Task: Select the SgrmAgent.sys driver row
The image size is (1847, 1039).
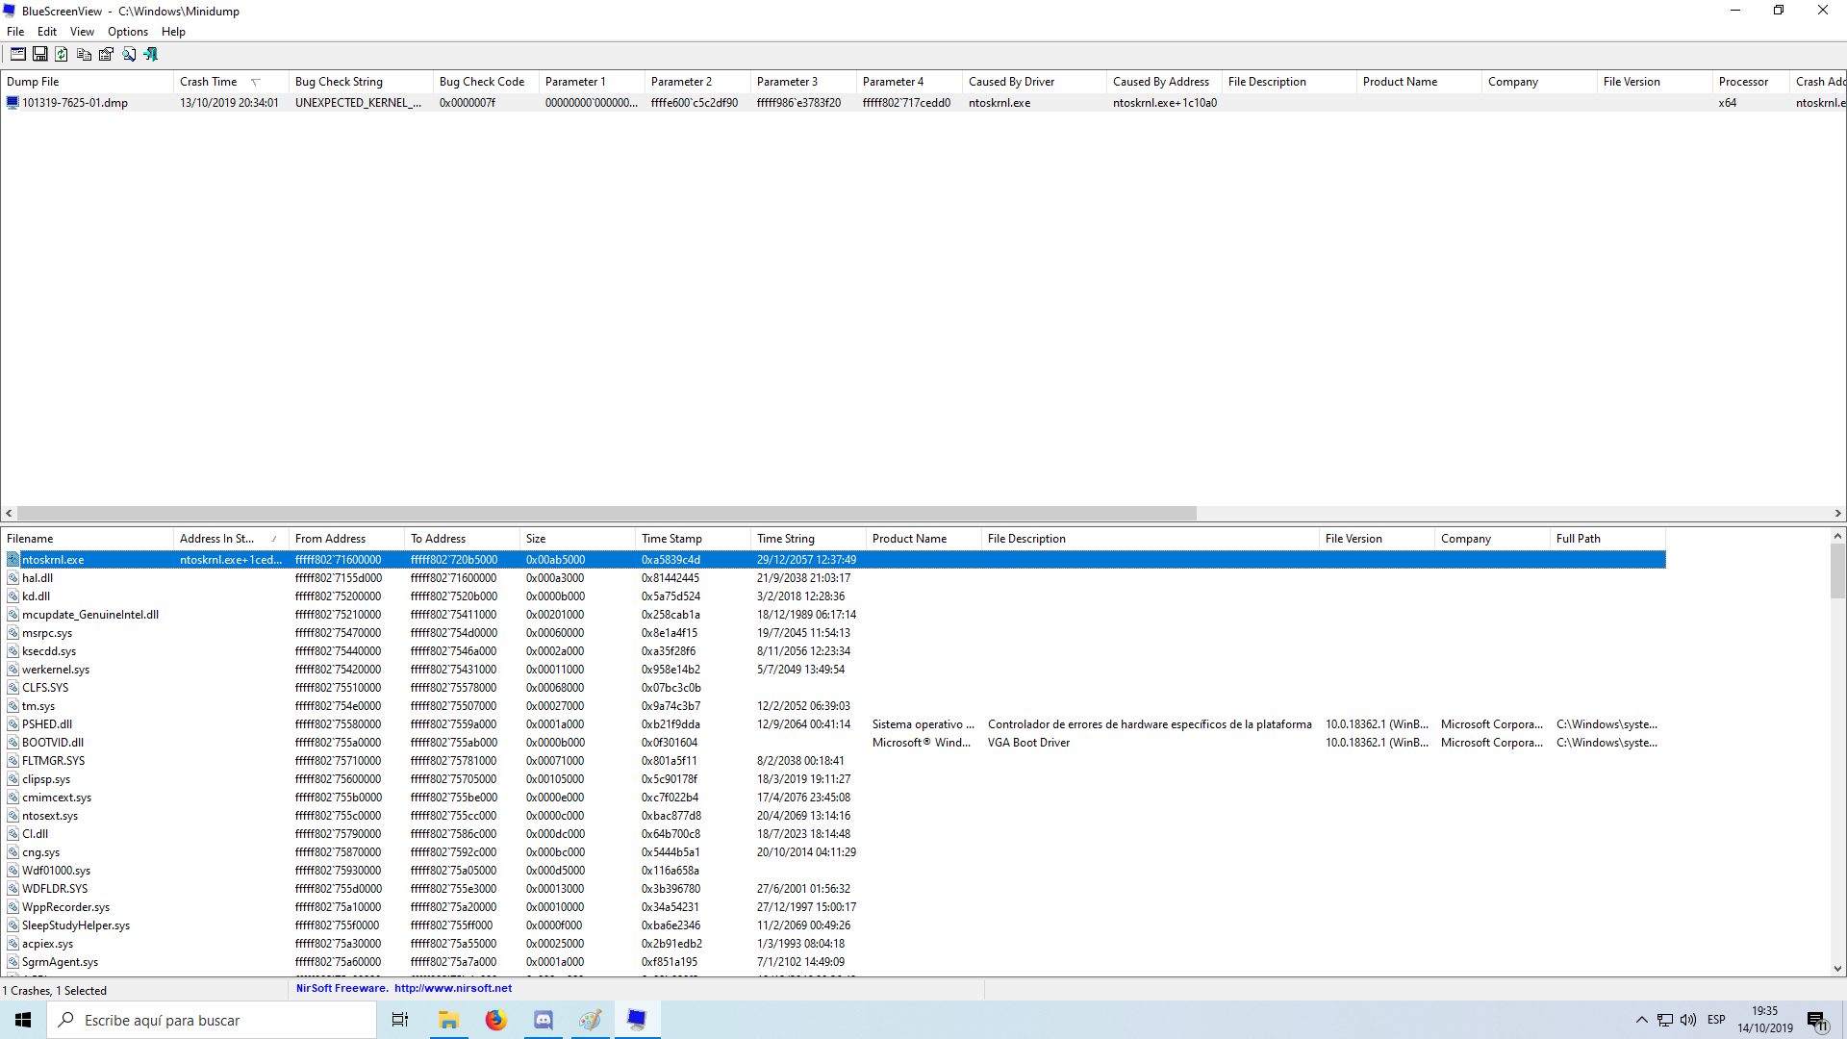Action: [833, 962]
